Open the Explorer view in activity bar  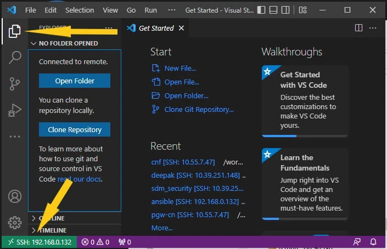(x=14, y=32)
